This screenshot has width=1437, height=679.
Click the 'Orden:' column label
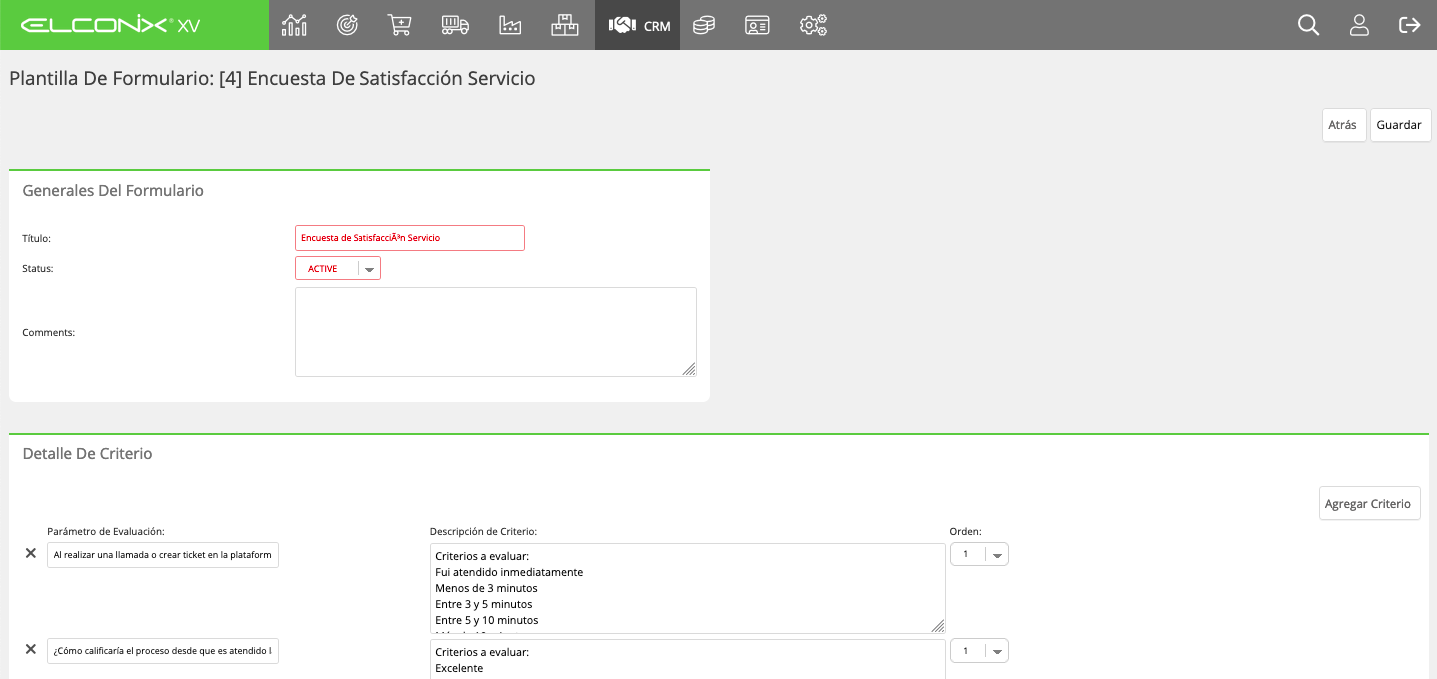pos(965,531)
